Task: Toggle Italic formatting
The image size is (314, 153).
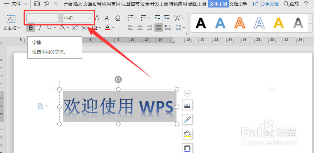Action: pyautogui.click(x=40, y=28)
